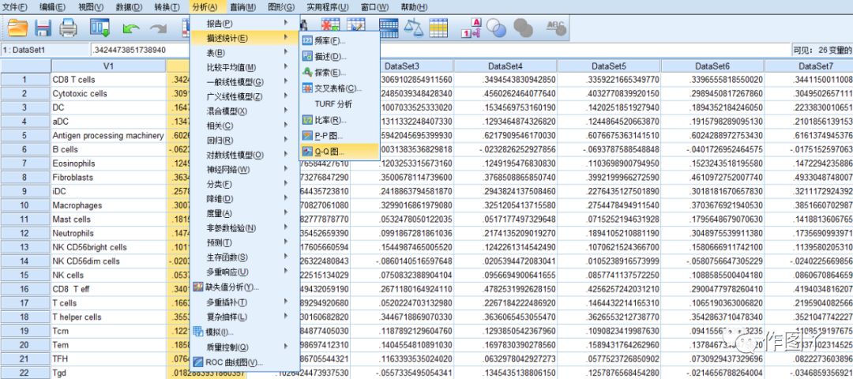
Task: Open the 文件(F) menu
Action: point(15,7)
